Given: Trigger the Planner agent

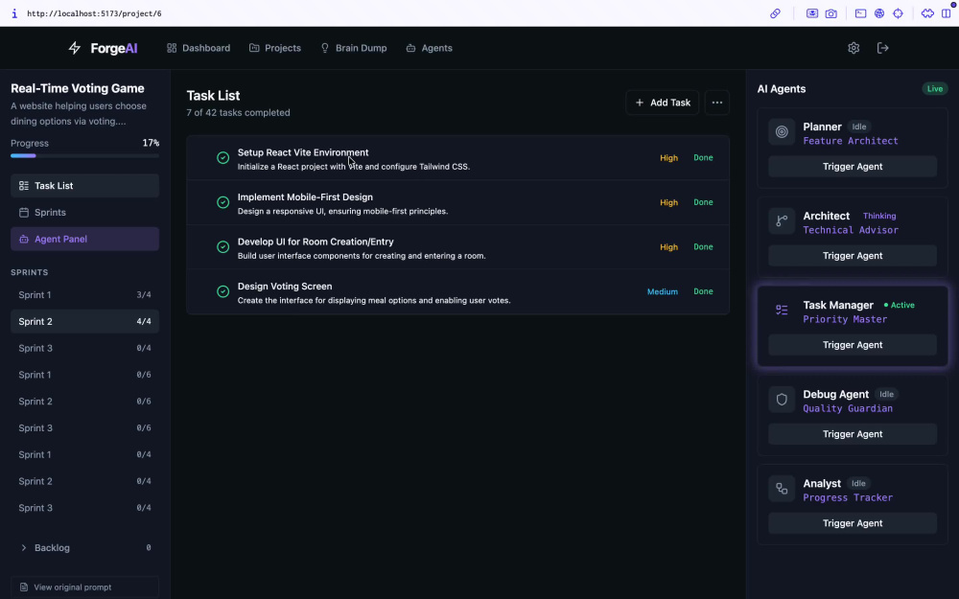Looking at the screenshot, I should coord(853,166).
